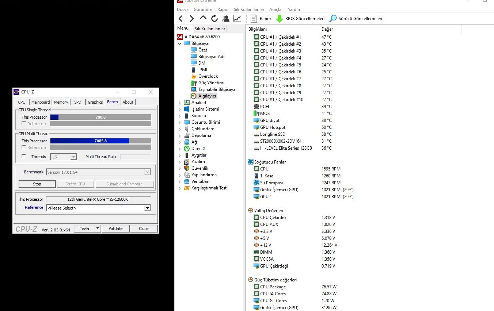
Task: Click the Sunucu server icon
Action: 187,116
